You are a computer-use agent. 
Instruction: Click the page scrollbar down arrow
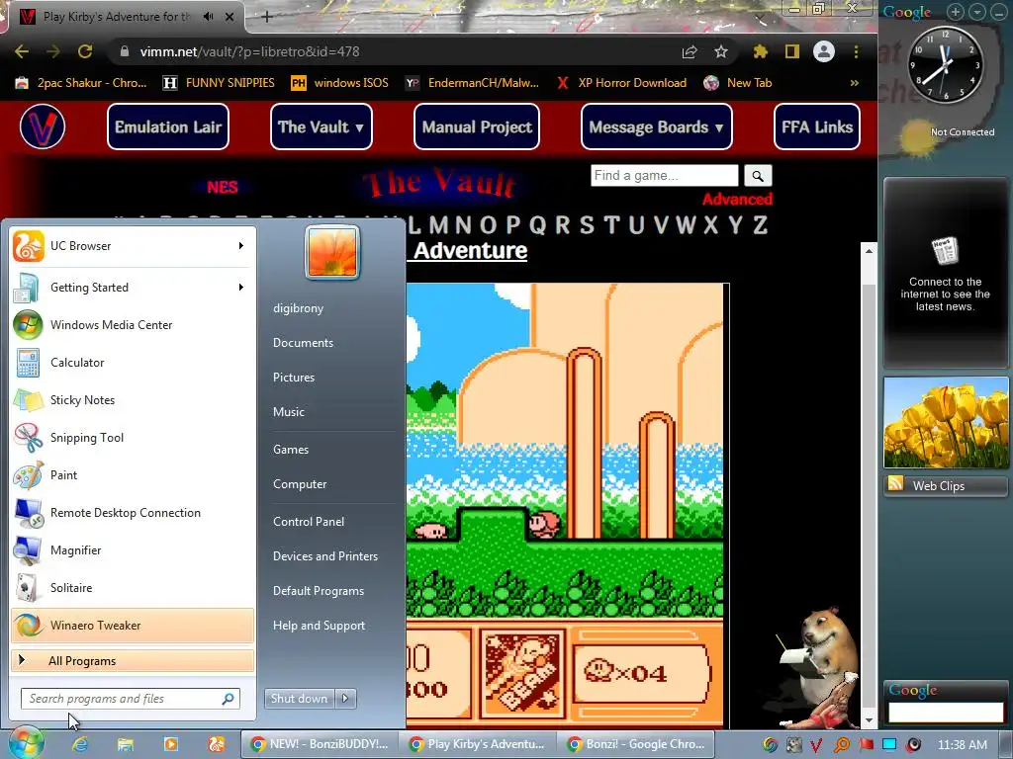(x=869, y=719)
